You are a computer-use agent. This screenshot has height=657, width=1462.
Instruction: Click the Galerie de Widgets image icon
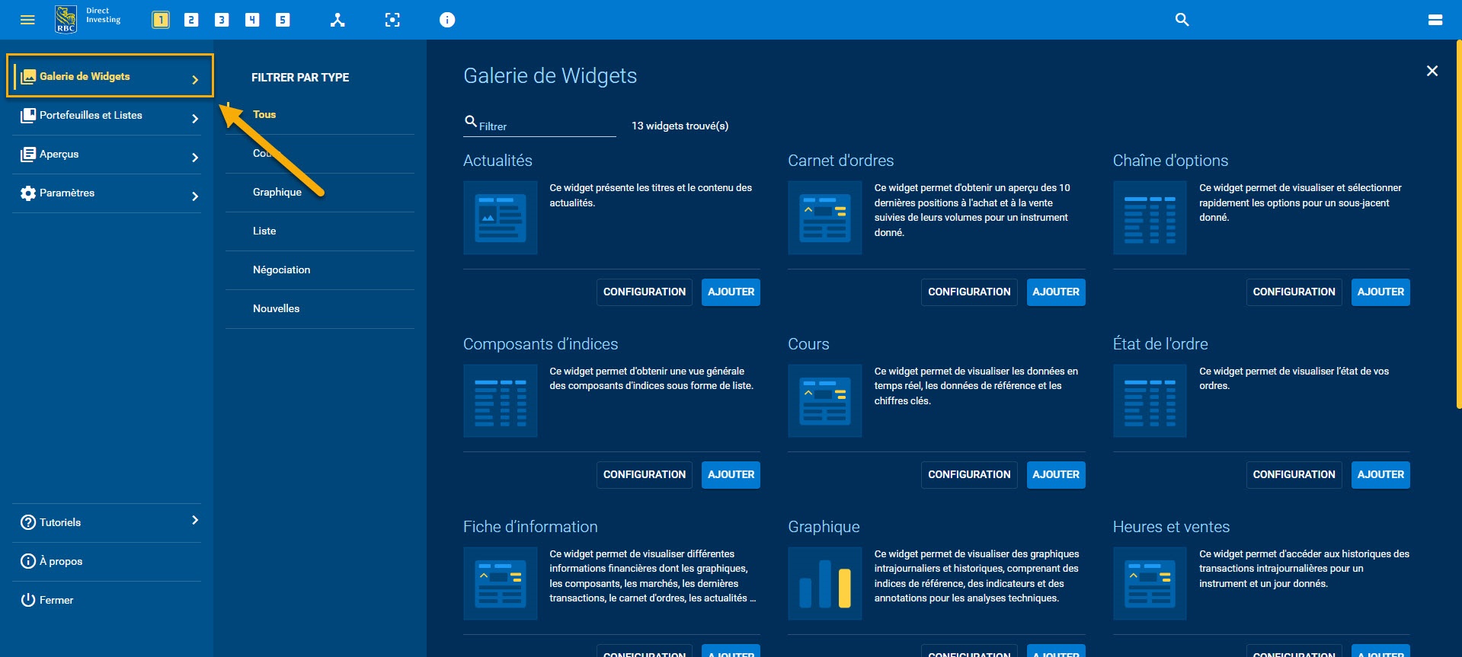28,76
